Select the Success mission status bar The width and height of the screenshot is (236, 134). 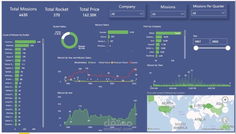click(118, 32)
